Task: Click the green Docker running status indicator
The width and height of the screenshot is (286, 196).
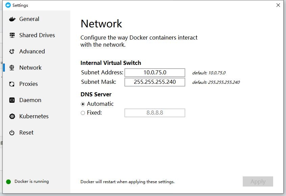Action: [8, 181]
